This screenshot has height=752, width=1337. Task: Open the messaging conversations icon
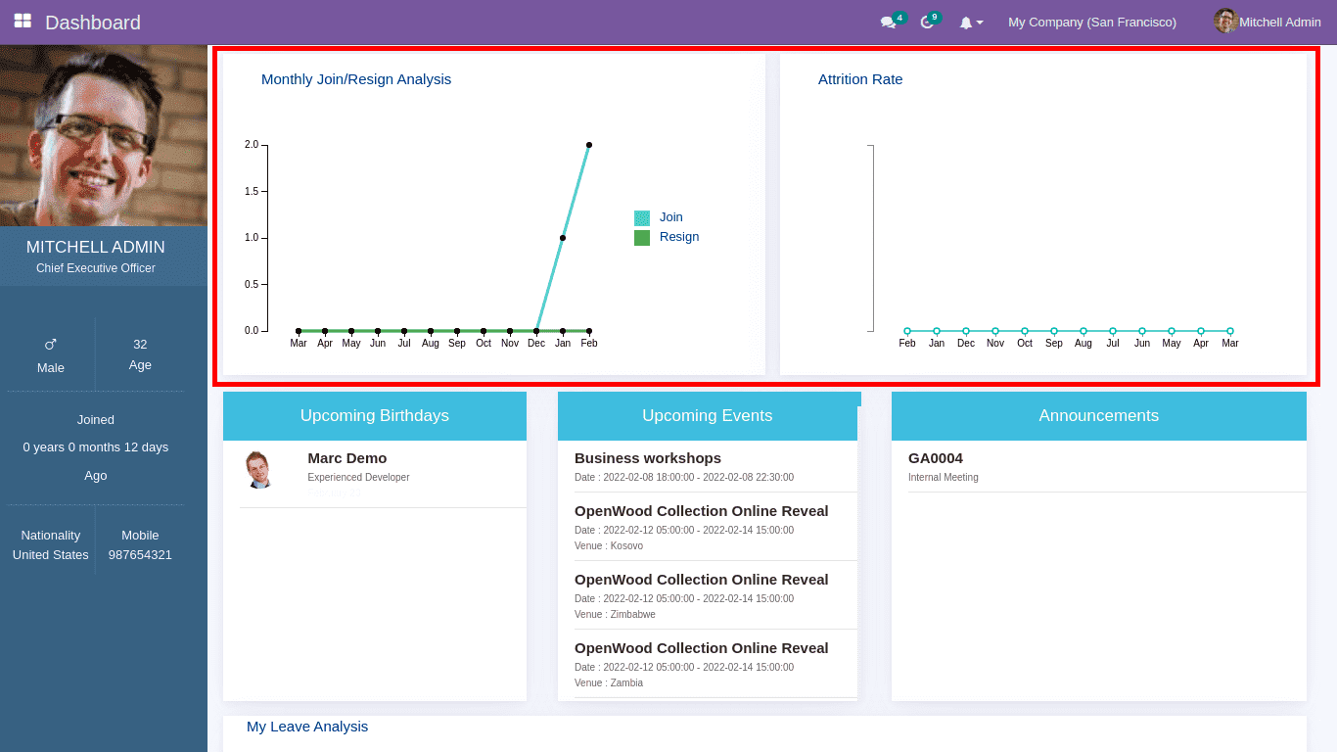point(887,22)
